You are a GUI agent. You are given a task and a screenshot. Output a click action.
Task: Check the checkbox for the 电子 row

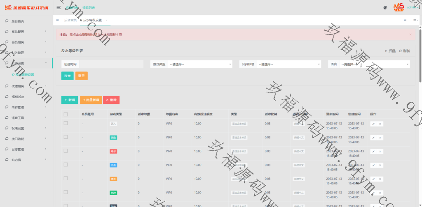pyautogui.click(x=66, y=151)
